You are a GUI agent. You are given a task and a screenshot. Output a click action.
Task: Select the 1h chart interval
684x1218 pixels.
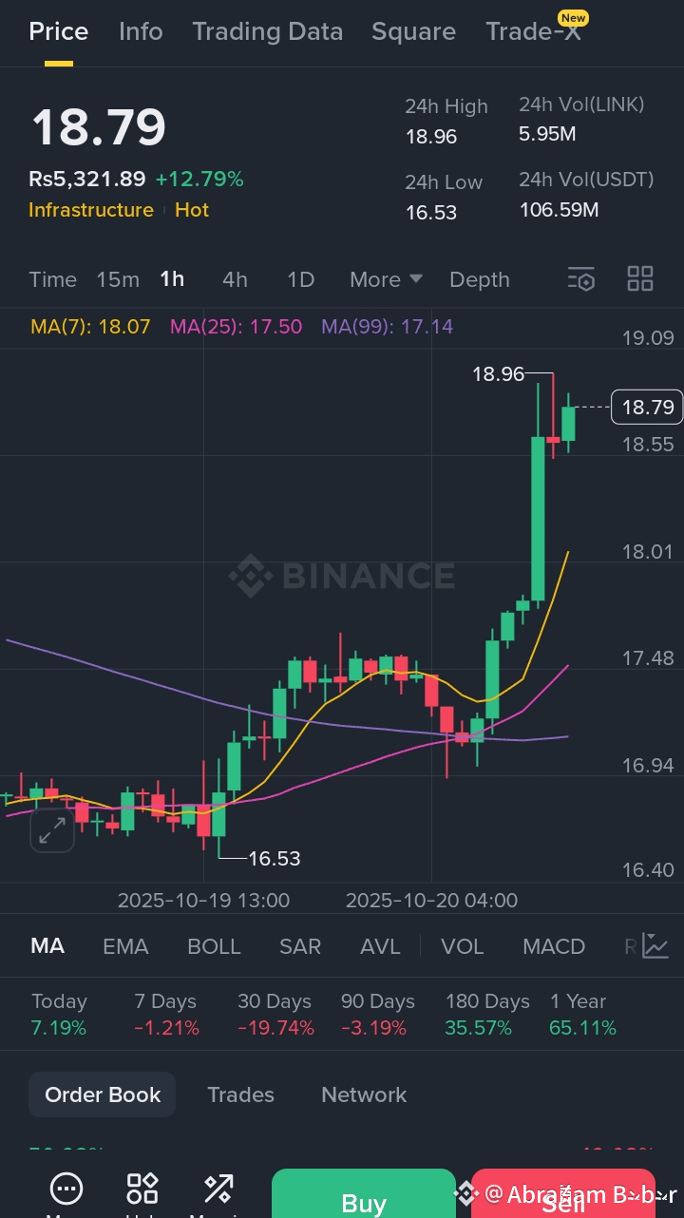tap(172, 279)
